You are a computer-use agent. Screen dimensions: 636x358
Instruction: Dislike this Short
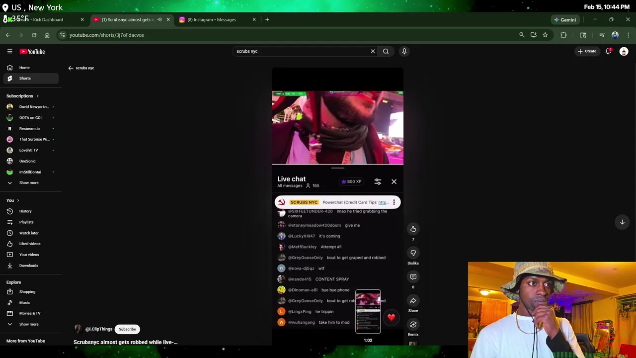(x=413, y=253)
